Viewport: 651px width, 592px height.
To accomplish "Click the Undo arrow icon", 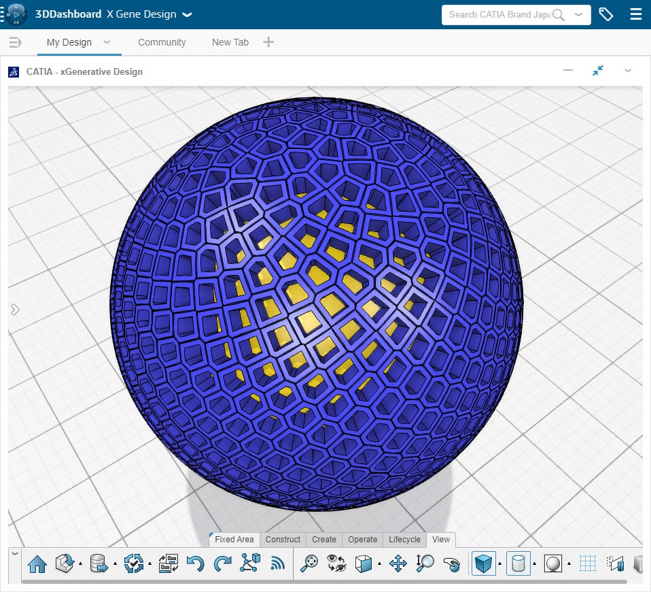I will coord(195,563).
